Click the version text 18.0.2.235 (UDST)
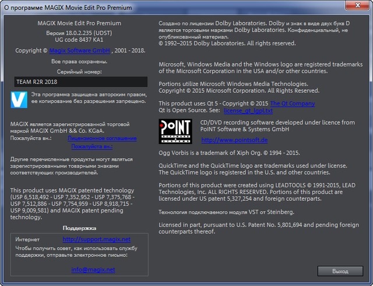Screen dimensions: 373x286 click(79, 33)
